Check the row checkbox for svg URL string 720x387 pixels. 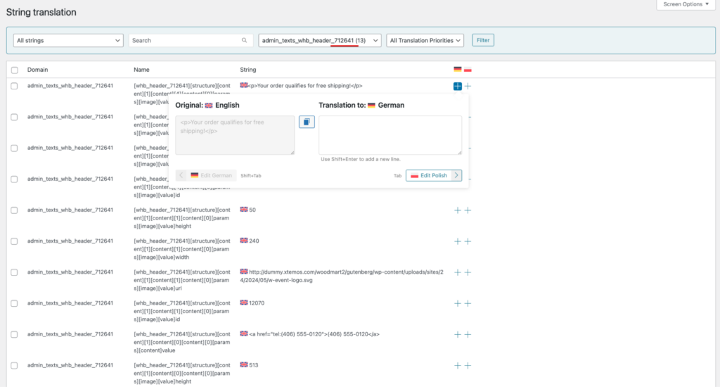tap(15, 272)
